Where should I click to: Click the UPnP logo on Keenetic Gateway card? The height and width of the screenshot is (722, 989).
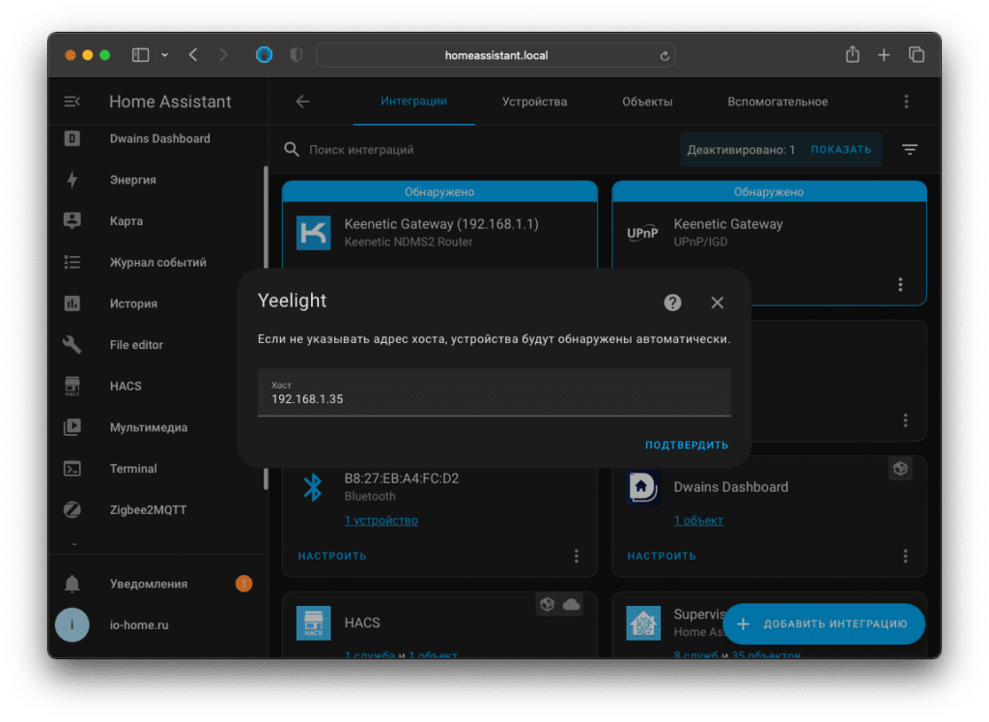point(642,233)
